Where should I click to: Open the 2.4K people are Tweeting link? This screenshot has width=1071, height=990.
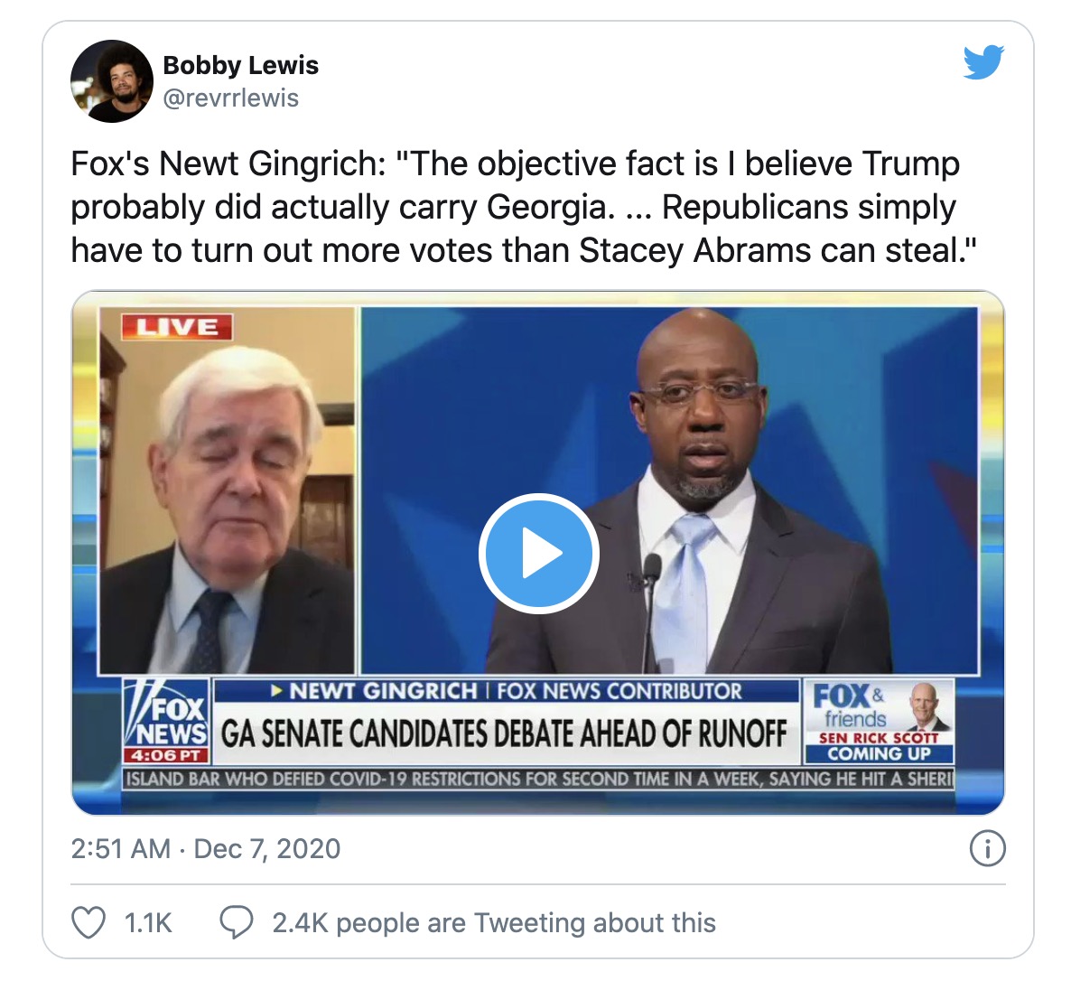493,922
